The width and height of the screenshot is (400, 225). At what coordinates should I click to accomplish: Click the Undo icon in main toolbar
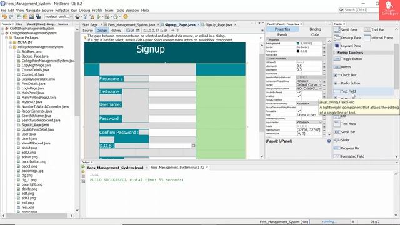(x=4, y=17)
